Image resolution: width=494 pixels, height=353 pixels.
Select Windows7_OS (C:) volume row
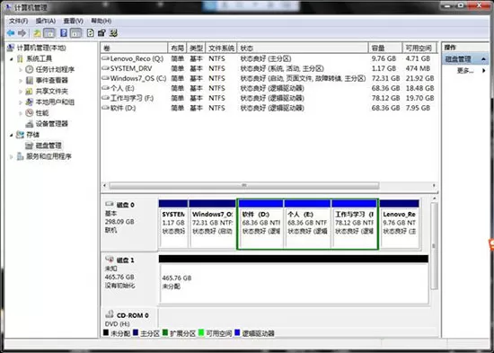tap(269, 78)
